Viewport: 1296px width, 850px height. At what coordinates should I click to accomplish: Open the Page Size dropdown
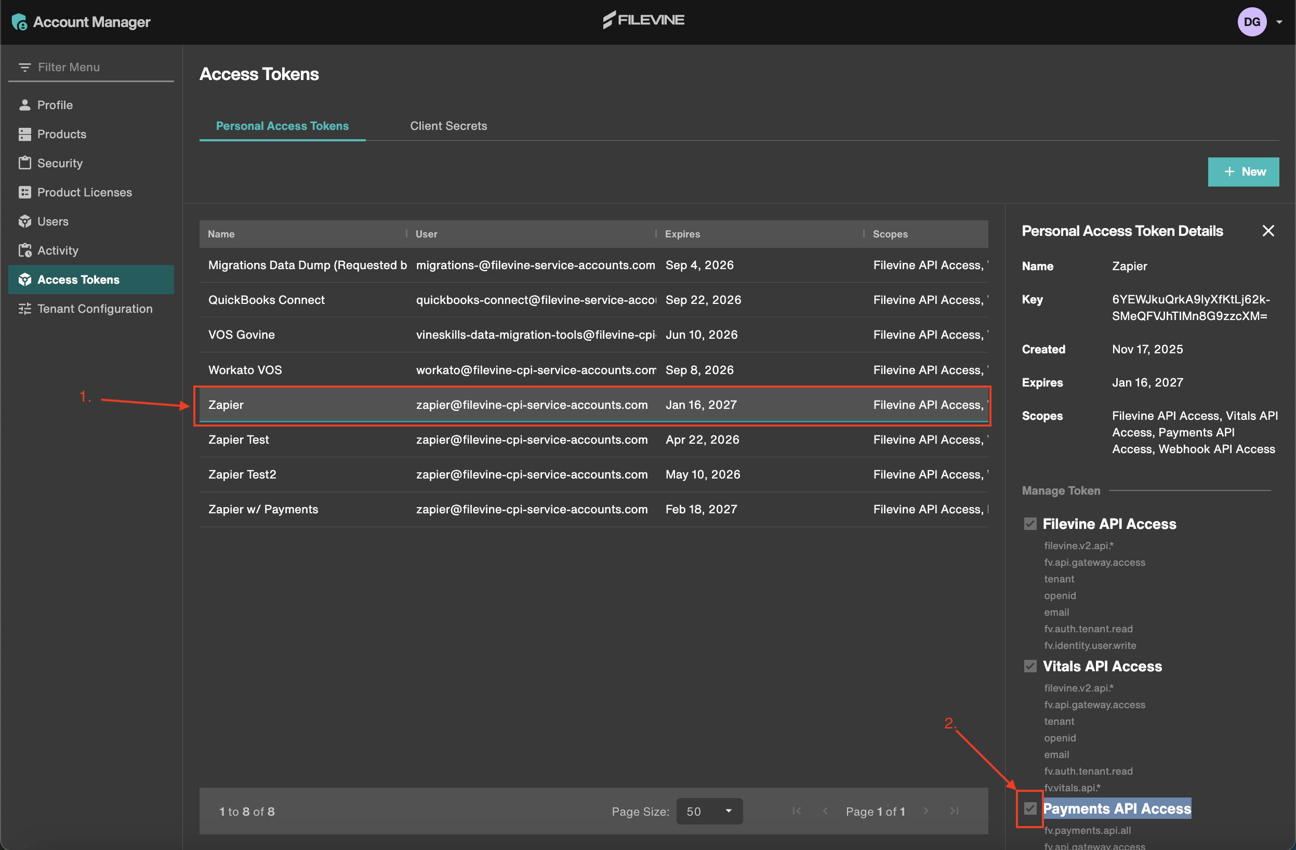tap(709, 812)
